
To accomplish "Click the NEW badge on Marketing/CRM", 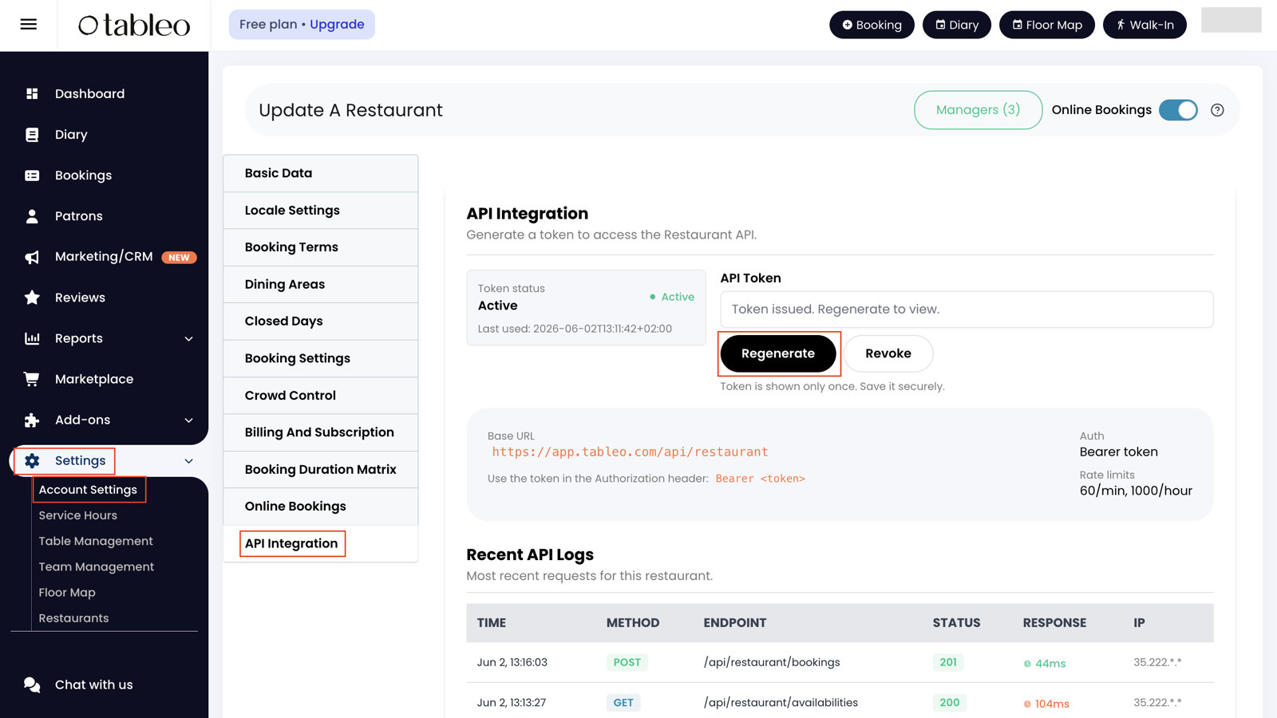I will (179, 258).
